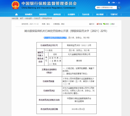This screenshot has width=130, height=116.
Task: Click 中国银行保险监督管理委员会湖北监管局 cell
Action: tap(79, 100)
